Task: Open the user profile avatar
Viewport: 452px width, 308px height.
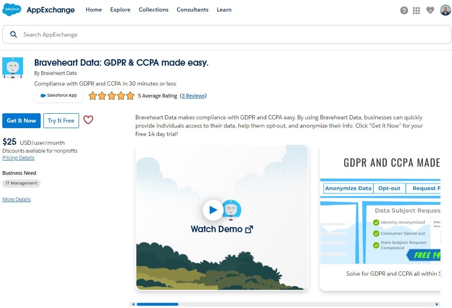Action: pyautogui.click(x=446, y=10)
